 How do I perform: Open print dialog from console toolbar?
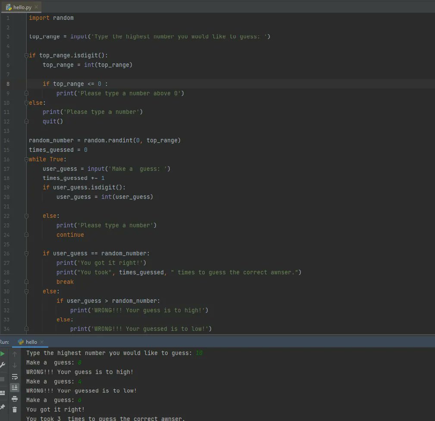click(15, 399)
